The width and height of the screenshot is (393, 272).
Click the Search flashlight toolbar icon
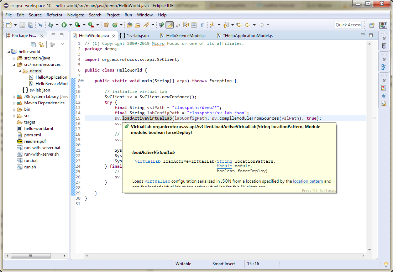pyautogui.click(x=146, y=25)
